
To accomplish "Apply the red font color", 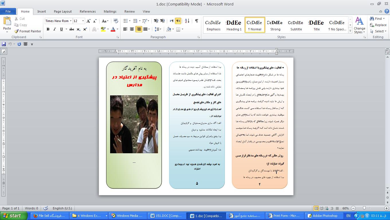I will click(x=113, y=29).
